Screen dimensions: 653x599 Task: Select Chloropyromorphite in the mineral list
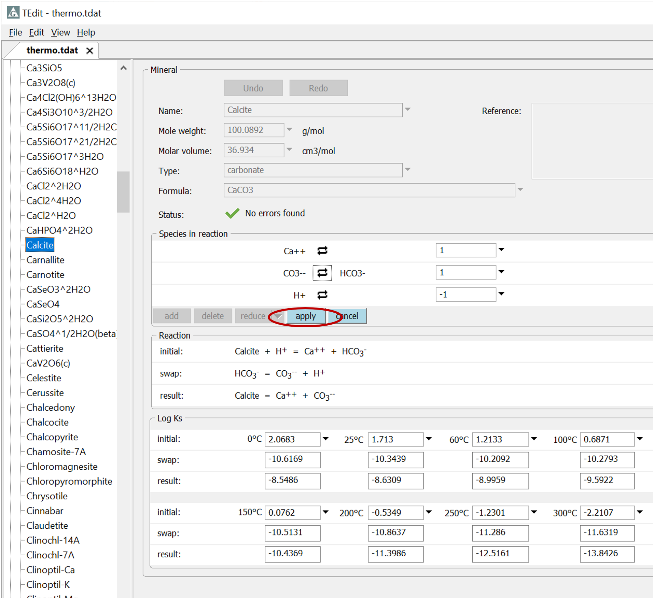(x=69, y=482)
